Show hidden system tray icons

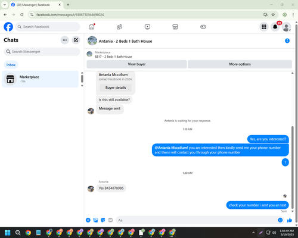tap(253, 233)
